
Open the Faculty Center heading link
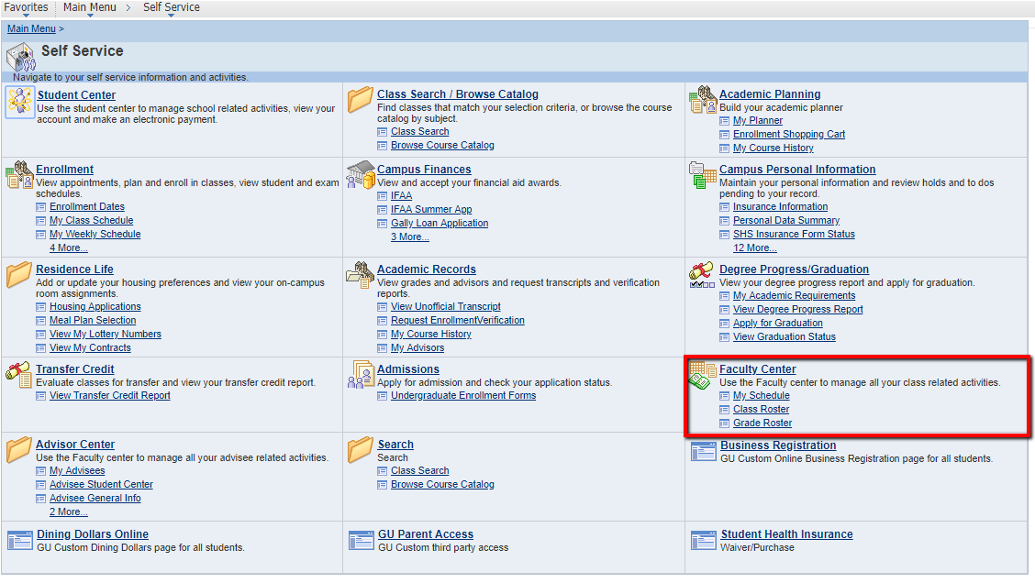[x=758, y=369]
